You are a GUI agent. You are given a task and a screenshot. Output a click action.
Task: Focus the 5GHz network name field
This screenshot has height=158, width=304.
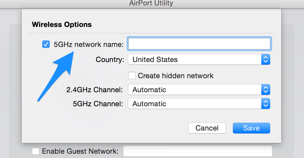click(x=199, y=44)
